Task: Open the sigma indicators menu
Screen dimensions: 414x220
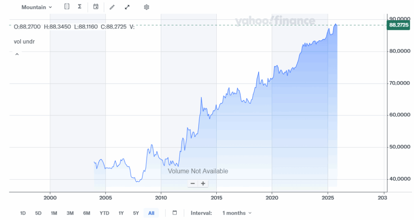Action: click(x=79, y=7)
